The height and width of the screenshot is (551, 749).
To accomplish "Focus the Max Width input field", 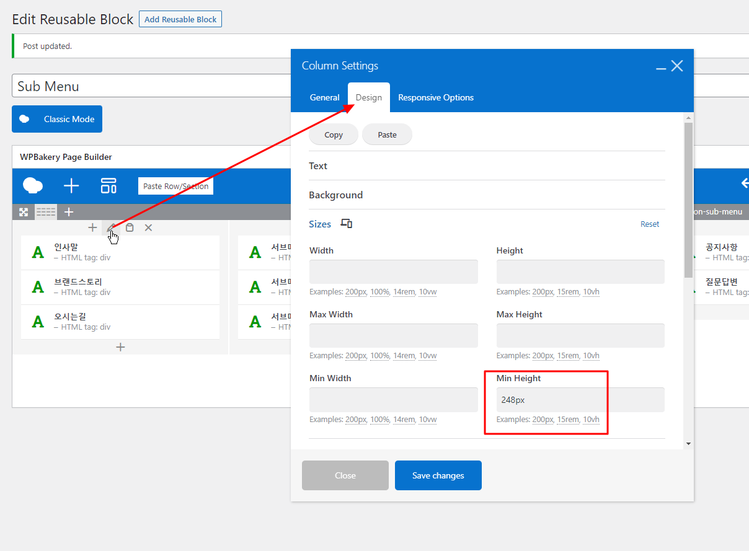I will (x=394, y=335).
